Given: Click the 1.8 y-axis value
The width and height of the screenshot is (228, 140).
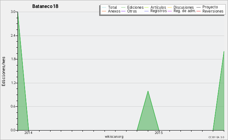Looking at the screenshot, I should [x=13, y=59].
